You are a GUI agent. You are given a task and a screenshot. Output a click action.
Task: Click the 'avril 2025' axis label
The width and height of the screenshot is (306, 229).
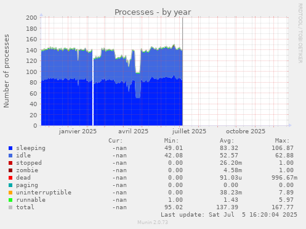coord(133,131)
